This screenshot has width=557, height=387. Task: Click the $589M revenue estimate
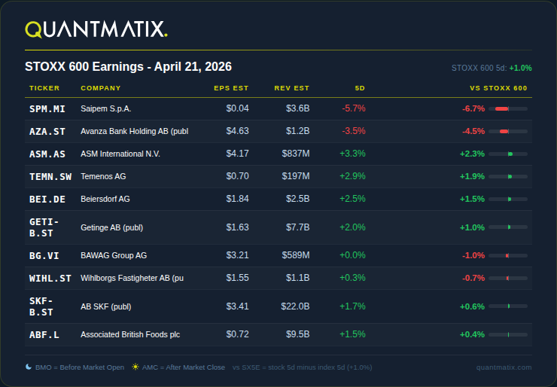pyautogui.click(x=296, y=255)
